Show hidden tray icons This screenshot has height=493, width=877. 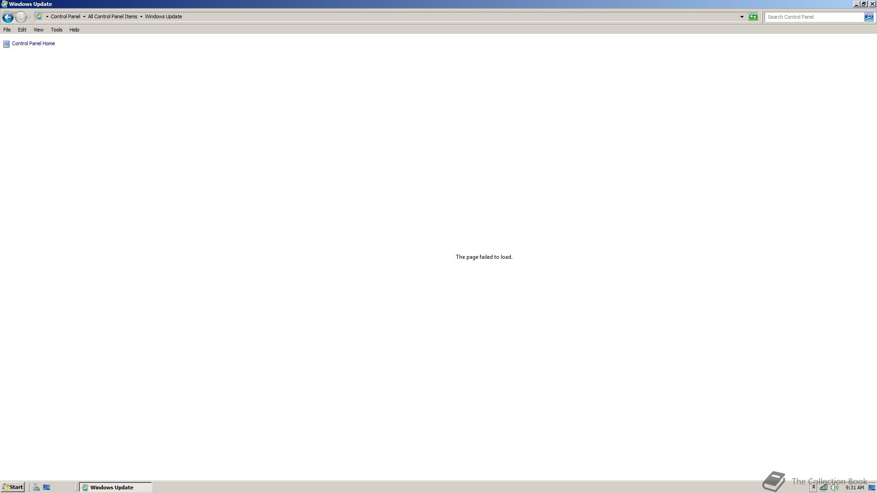(x=814, y=487)
